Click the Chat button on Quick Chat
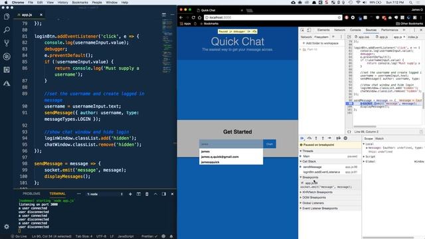425x239 pixels. coord(270,144)
